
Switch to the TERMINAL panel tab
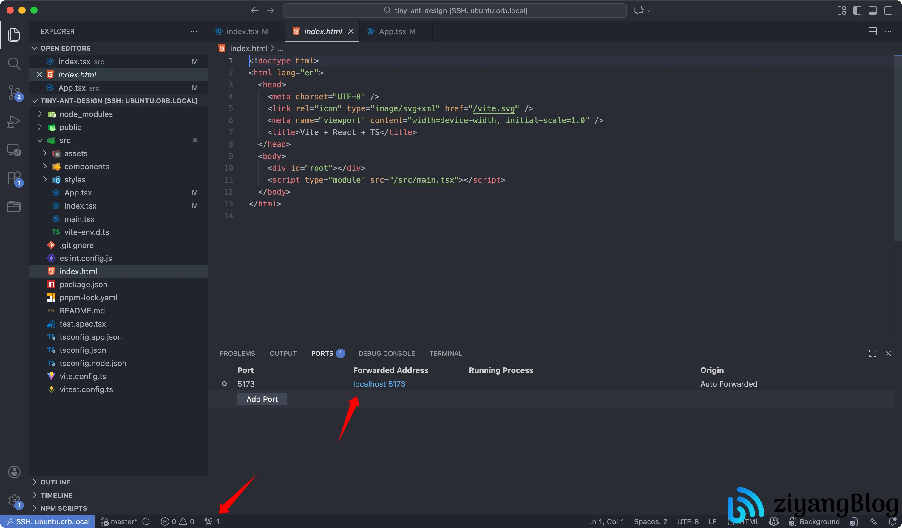point(446,353)
